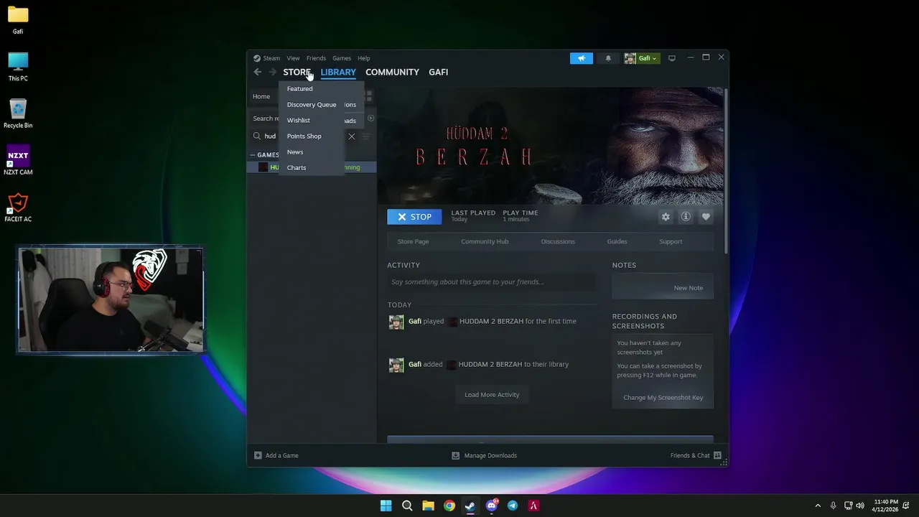This screenshot has height=517, width=919.
Task: Click Change My Screenshot Key
Action: click(663, 398)
